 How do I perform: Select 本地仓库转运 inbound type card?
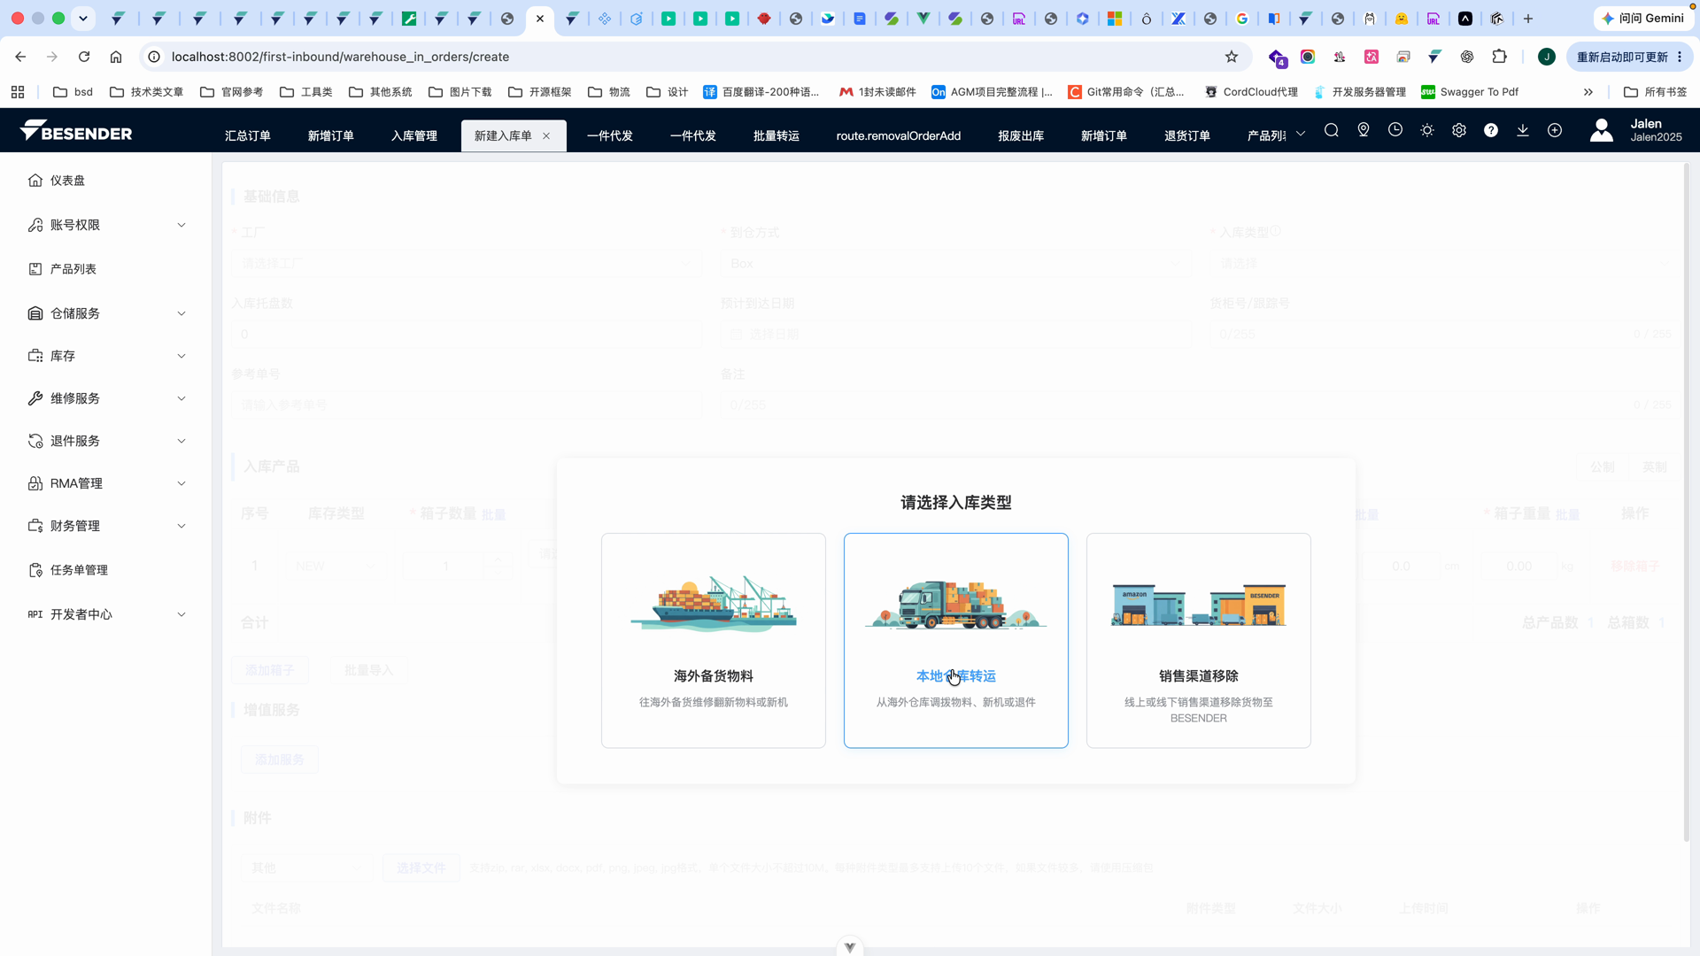click(x=956, y=640)
